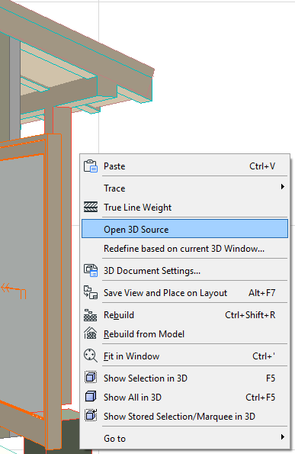
Task: Click the Show Stored Selection/Marquee icon
Action: point(91,416)
